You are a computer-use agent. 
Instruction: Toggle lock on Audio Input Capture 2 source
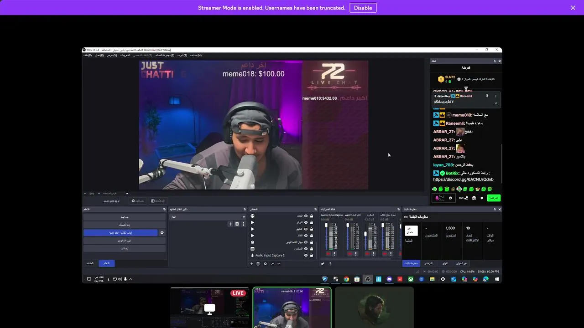tap(312, 255)
